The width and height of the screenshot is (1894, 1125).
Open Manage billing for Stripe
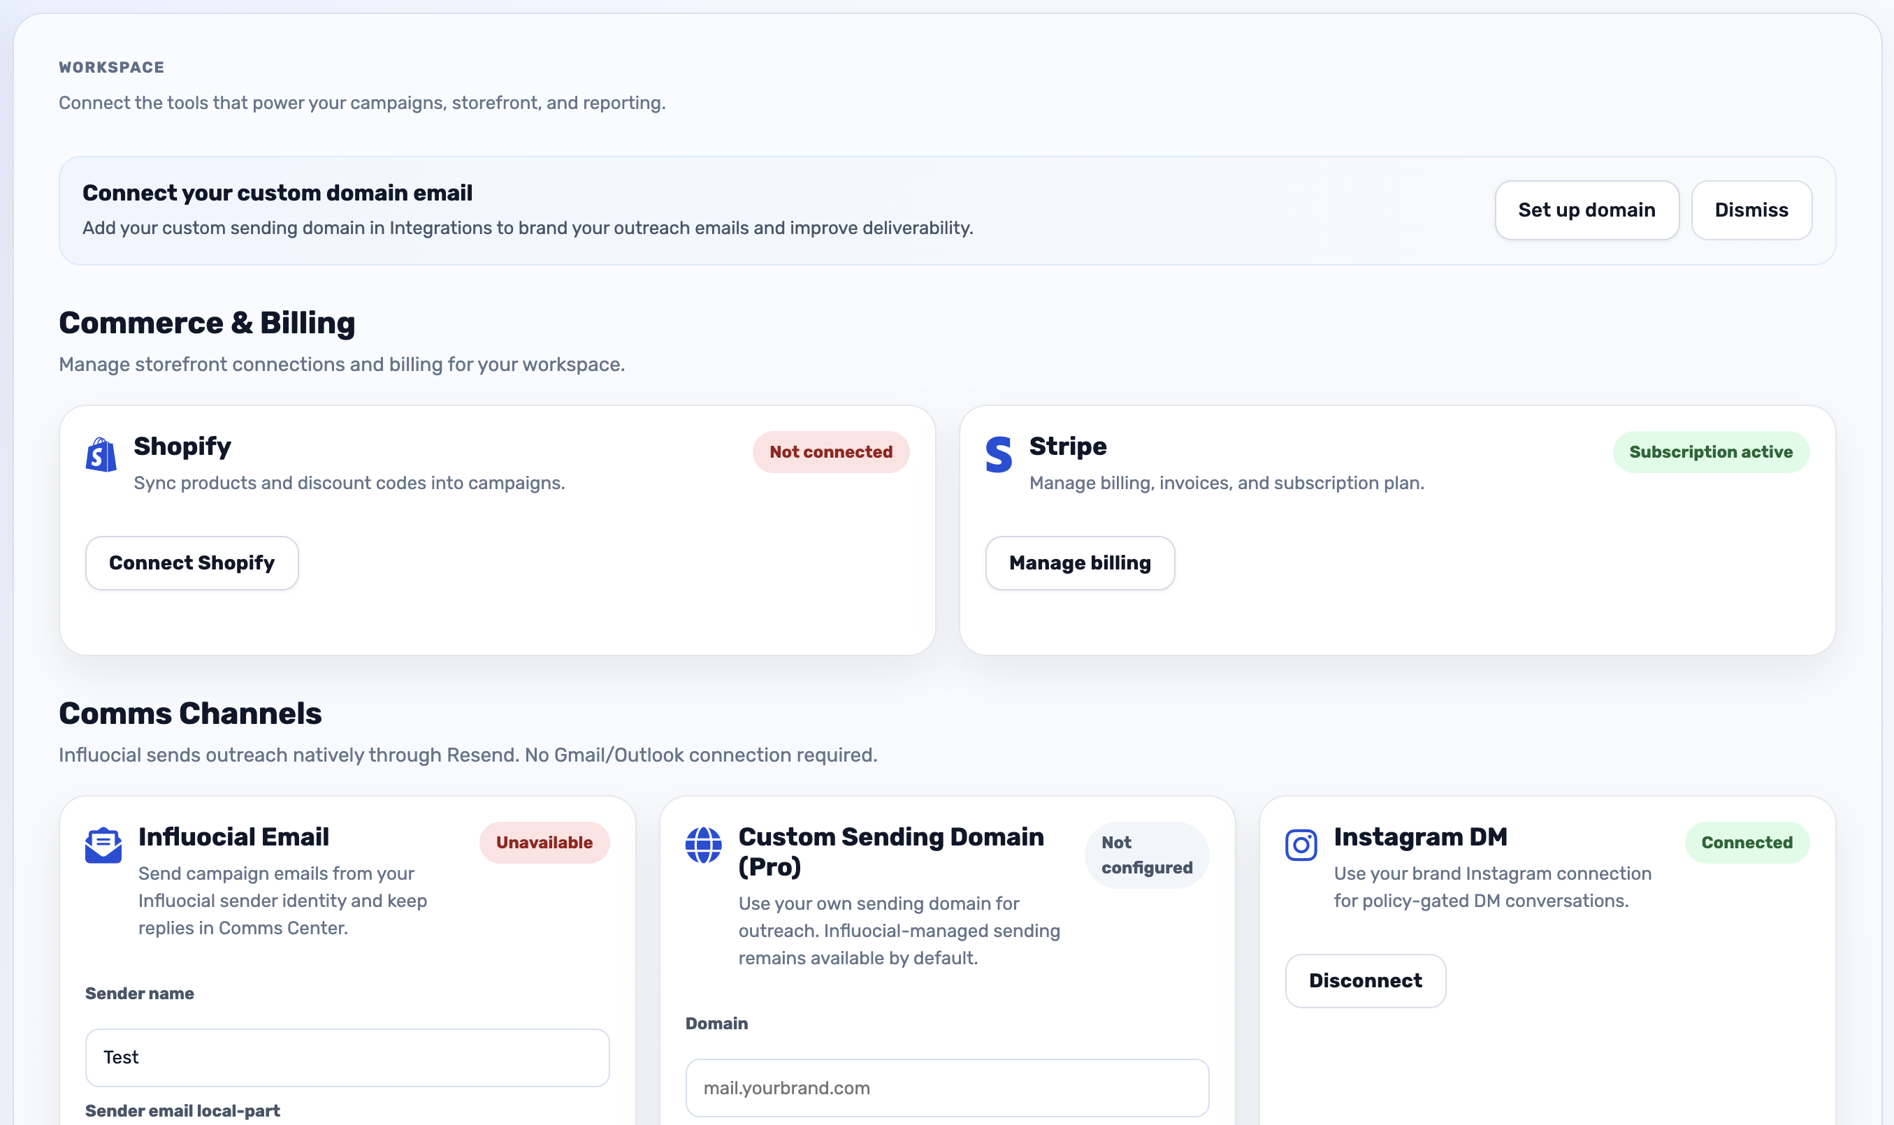tap(1079, 562)
